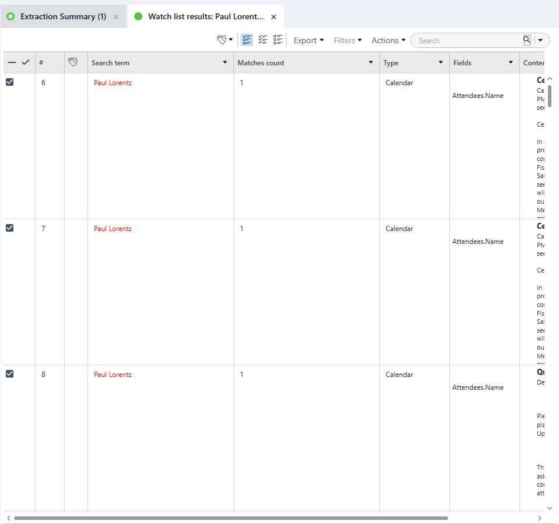Open the Actions menu
The image size is (559, 524).
tap(388, 40)
